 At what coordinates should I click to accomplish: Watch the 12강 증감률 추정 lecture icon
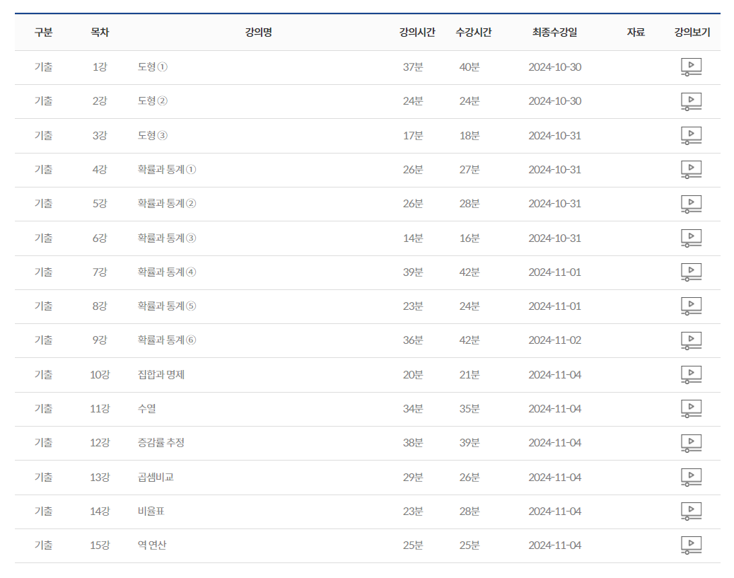(691, 443)
